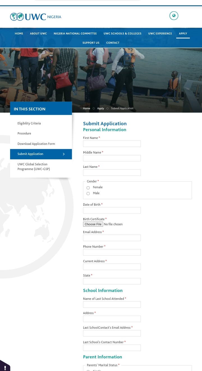Focus the school Address field
This screenshot has height=371, width=202.
(112, 319)
